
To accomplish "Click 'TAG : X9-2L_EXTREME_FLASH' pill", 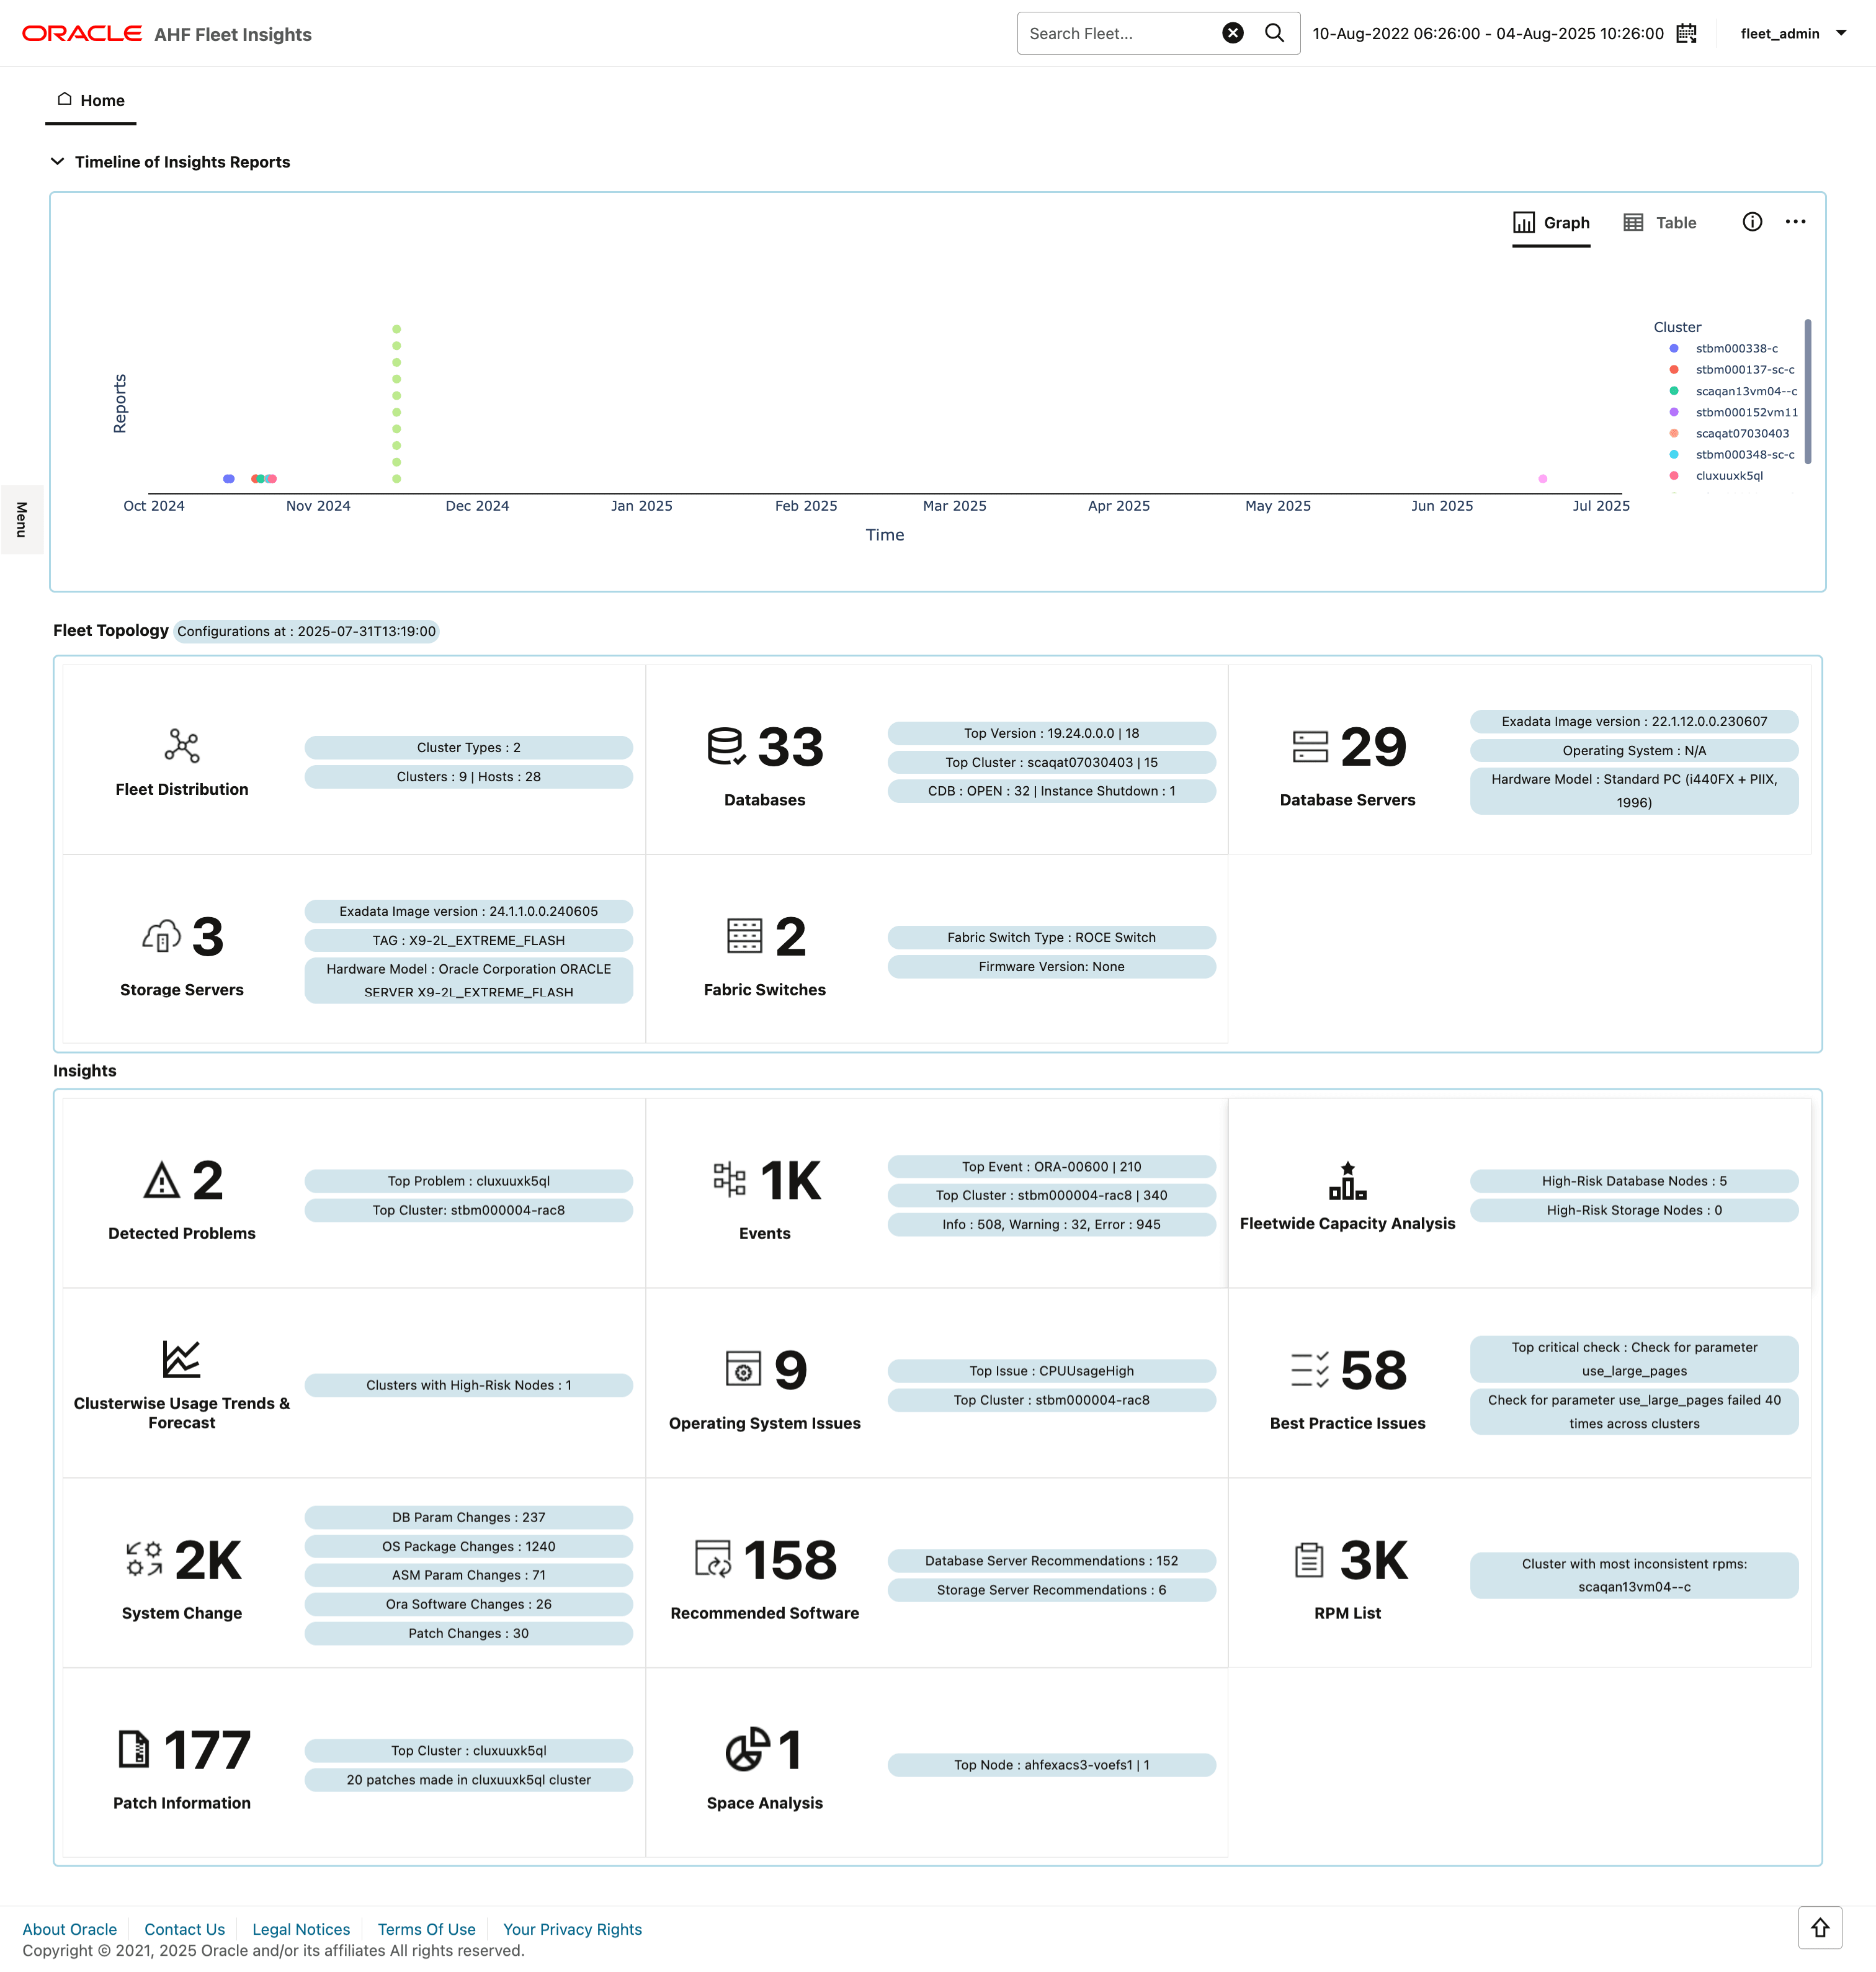I will pyautogui.click(x=468, y=940).
